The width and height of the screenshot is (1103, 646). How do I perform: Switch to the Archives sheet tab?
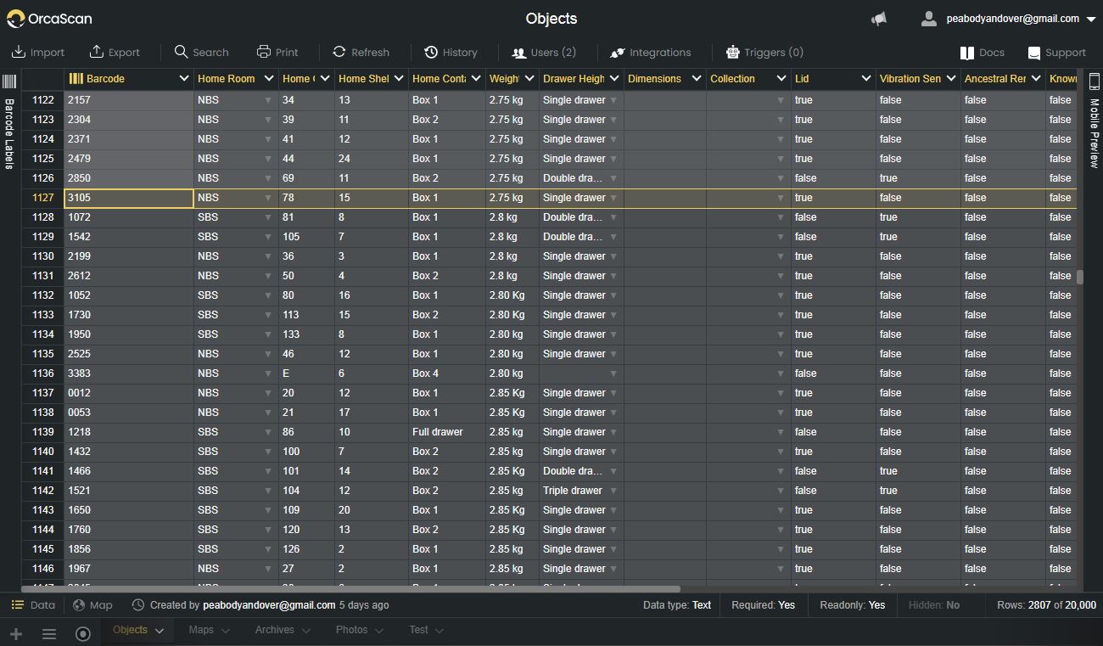tap(283, 630)
